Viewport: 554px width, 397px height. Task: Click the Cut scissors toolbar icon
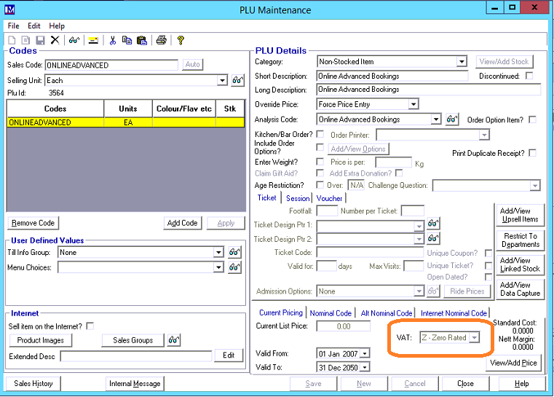(112, 40)
